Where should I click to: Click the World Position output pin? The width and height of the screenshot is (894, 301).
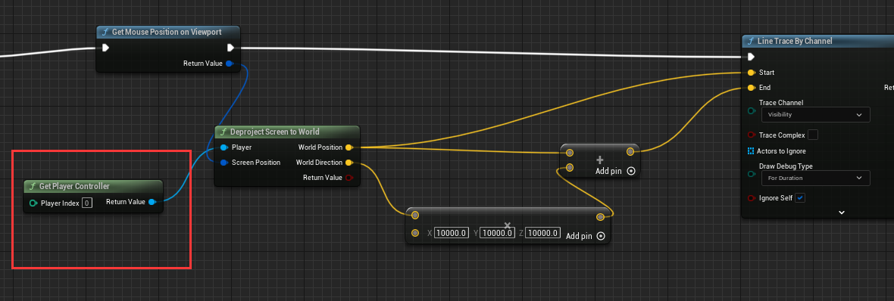point(349,147)
